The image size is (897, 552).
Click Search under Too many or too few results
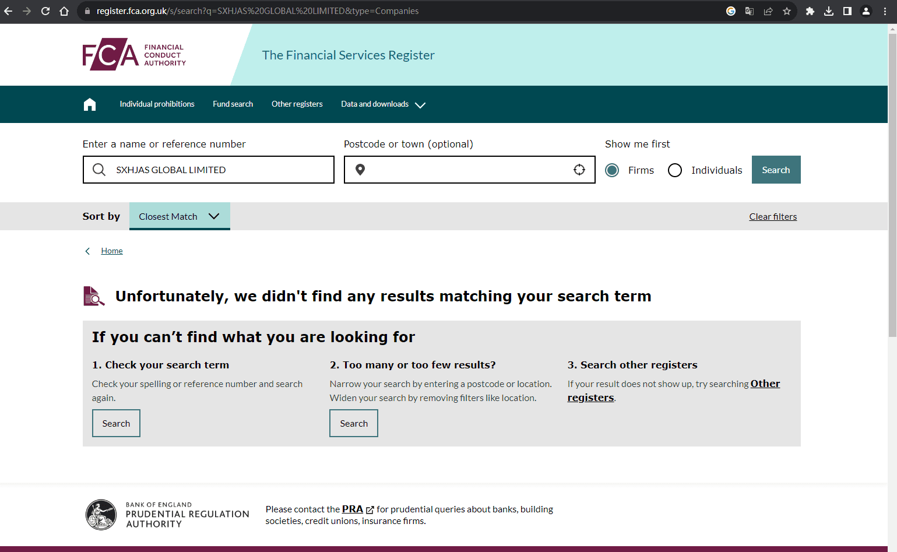coord(354,423)
